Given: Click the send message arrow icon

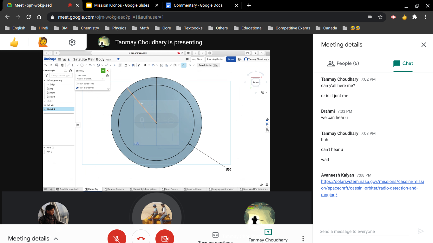Looking at the screenshot, I should tap(421, 231).
